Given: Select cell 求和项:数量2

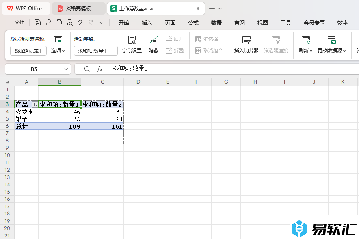Looking at the screenshot, I should click(102, 104).
